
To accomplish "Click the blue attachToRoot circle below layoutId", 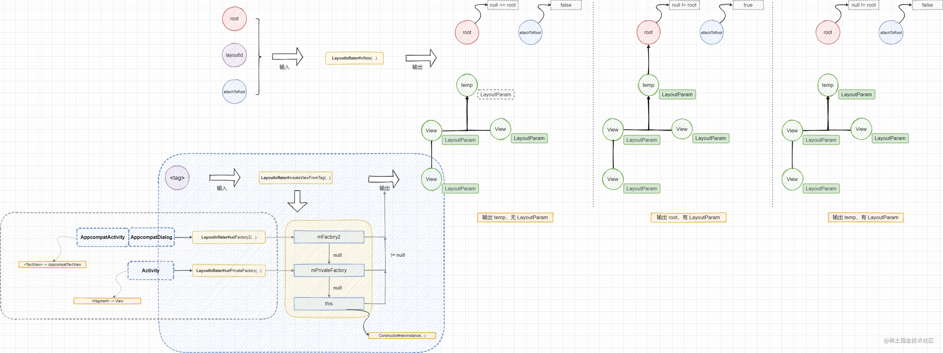I will [x=234, y=92].
